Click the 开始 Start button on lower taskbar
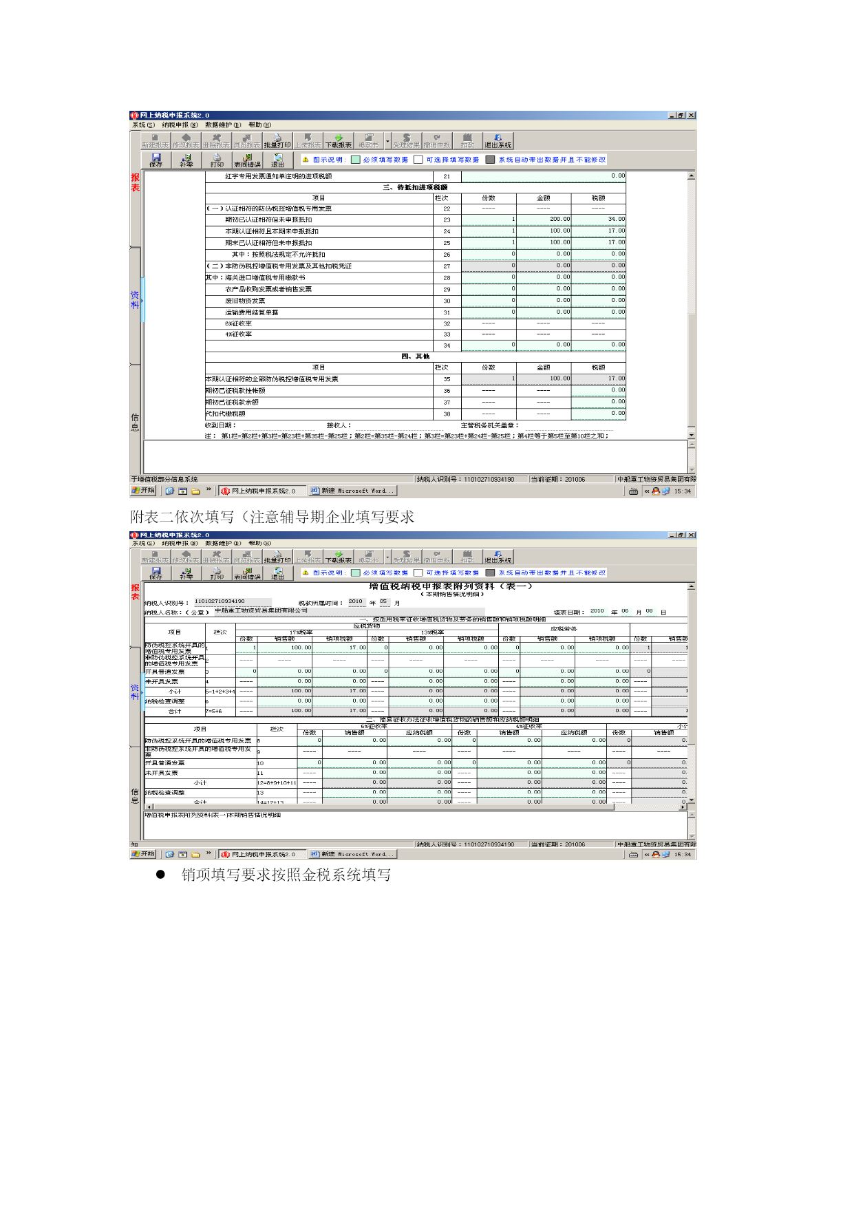854x1207 pixels. pos(144,854)
